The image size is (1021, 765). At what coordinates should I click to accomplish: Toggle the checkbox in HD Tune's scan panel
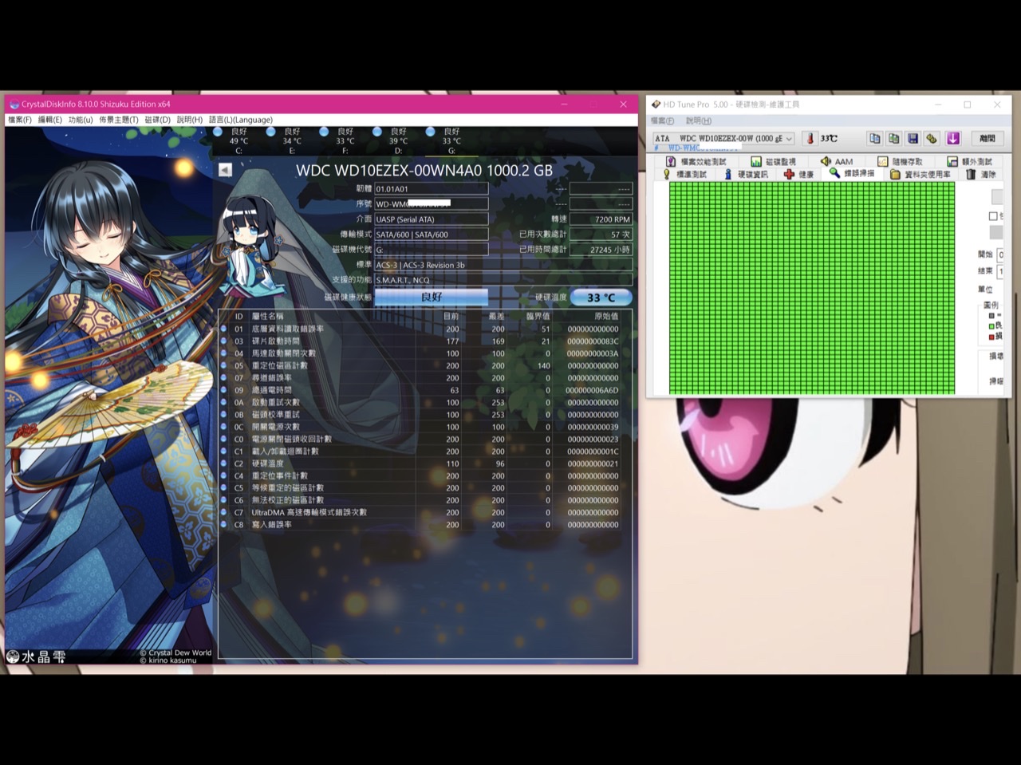click(x=993, y=216)
